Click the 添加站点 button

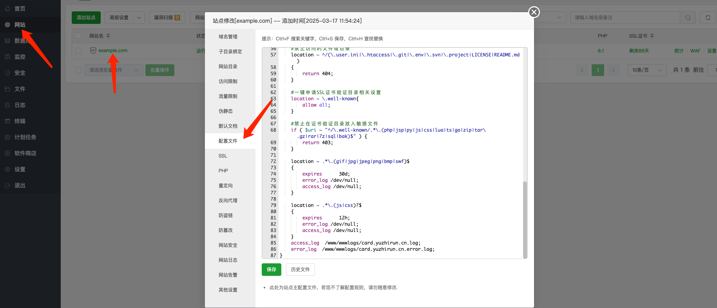point(86,18)
